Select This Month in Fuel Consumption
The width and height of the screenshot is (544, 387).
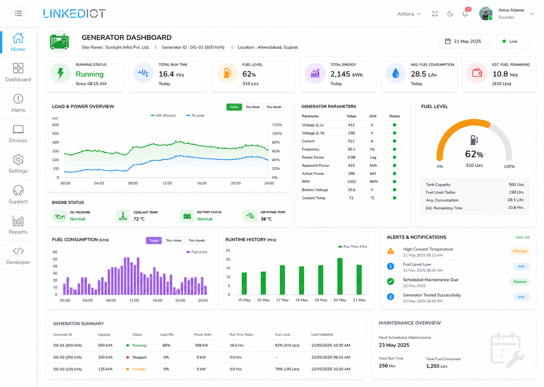[x=196, y=241]
